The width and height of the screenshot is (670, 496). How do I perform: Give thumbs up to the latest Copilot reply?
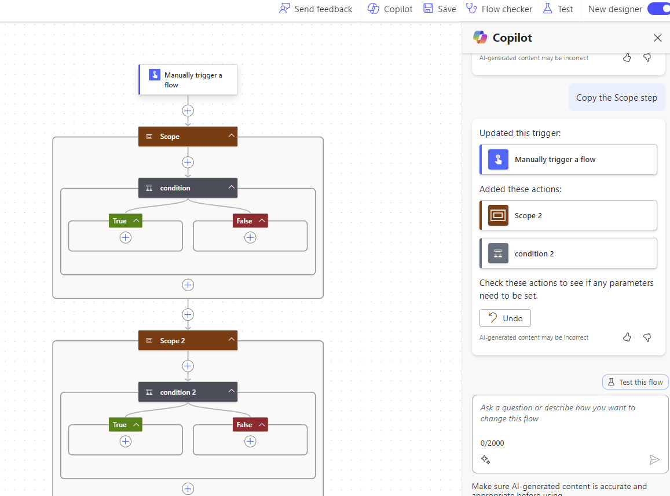tap(627, 337)
